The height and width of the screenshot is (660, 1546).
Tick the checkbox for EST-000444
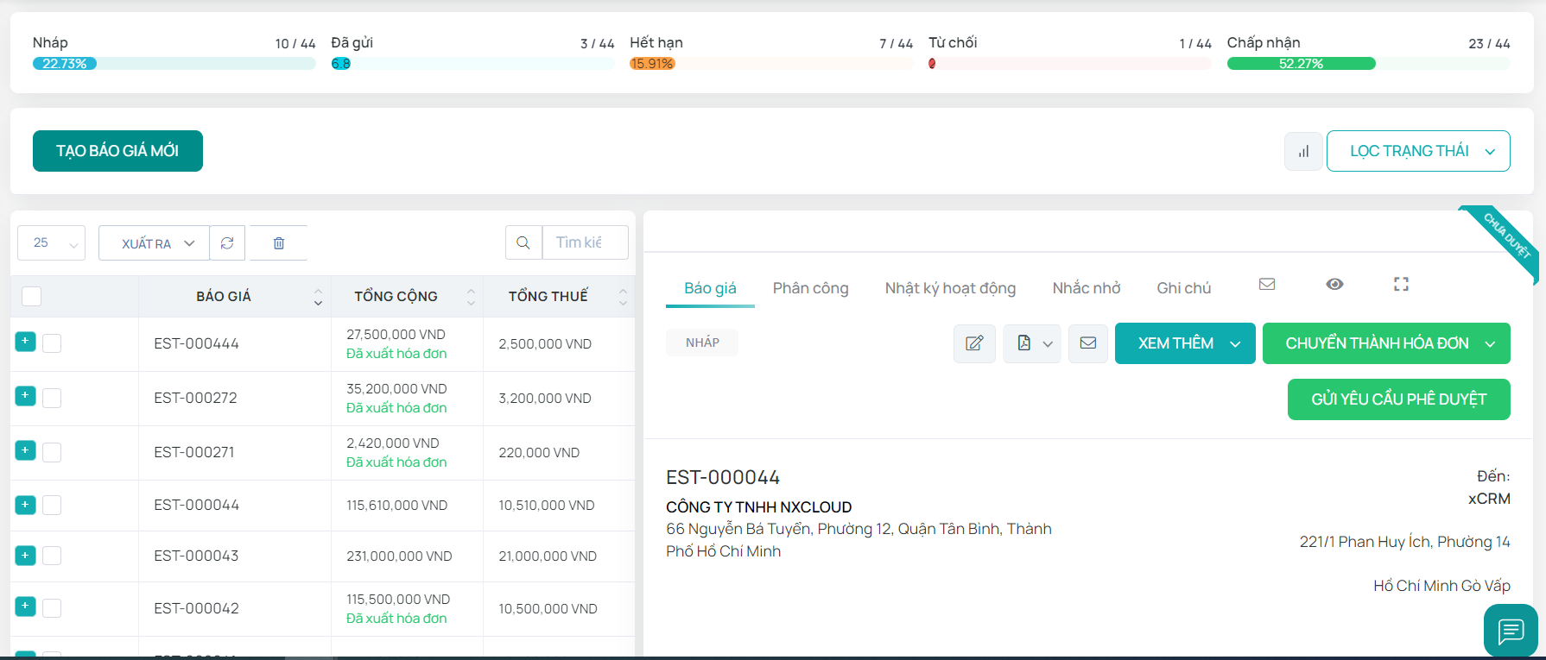52,343
